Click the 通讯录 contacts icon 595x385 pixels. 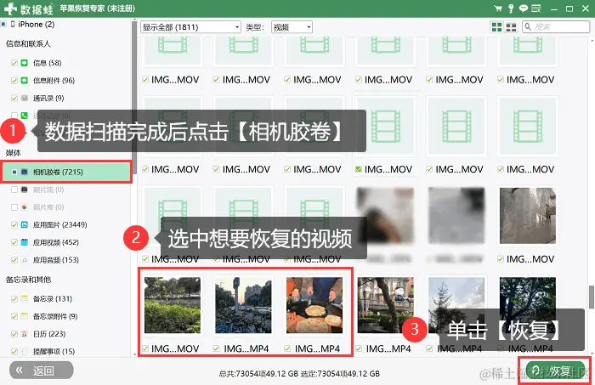(x=25, y=98)
